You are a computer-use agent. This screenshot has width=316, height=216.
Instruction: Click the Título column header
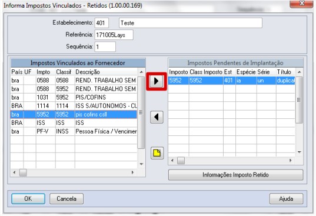tap(284, 72)
